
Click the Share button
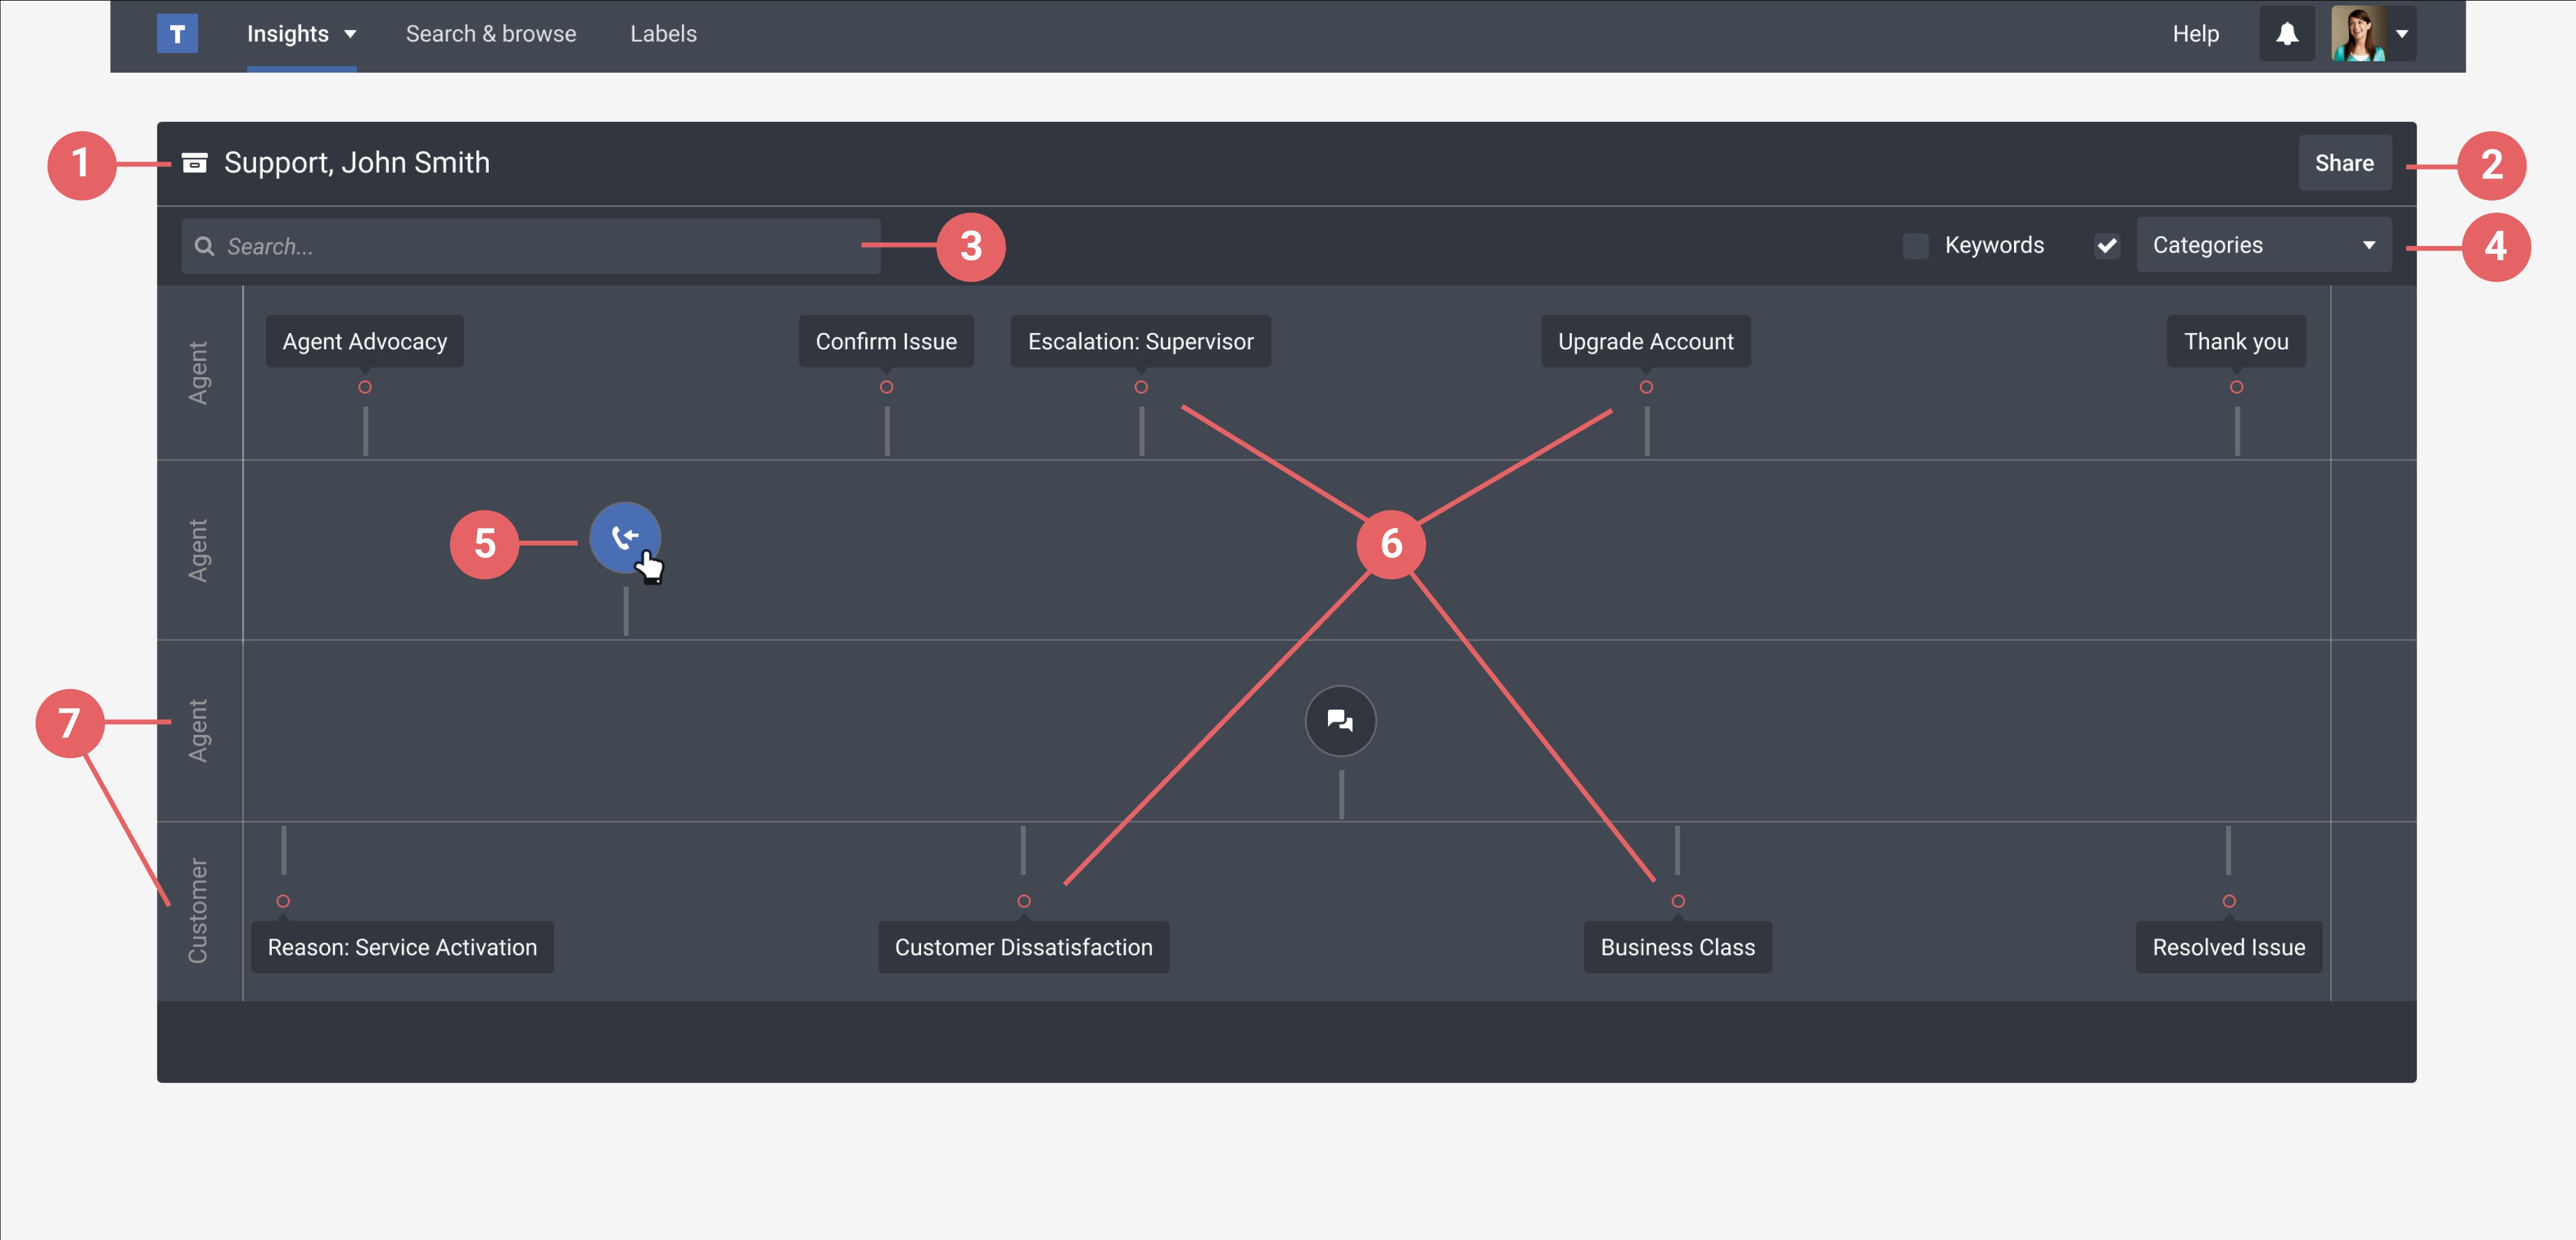click(x=2345, y=162)
